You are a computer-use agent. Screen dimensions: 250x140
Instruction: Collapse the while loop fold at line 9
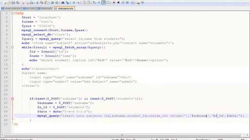12,47
